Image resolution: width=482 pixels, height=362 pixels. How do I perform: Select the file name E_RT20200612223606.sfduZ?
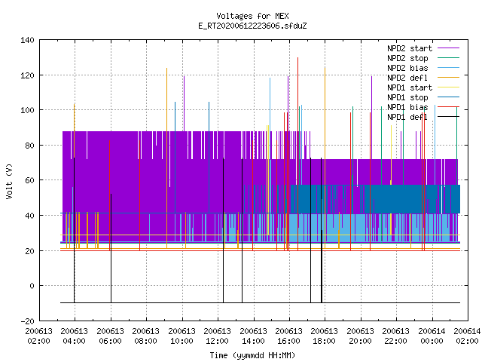pos(252,26)
